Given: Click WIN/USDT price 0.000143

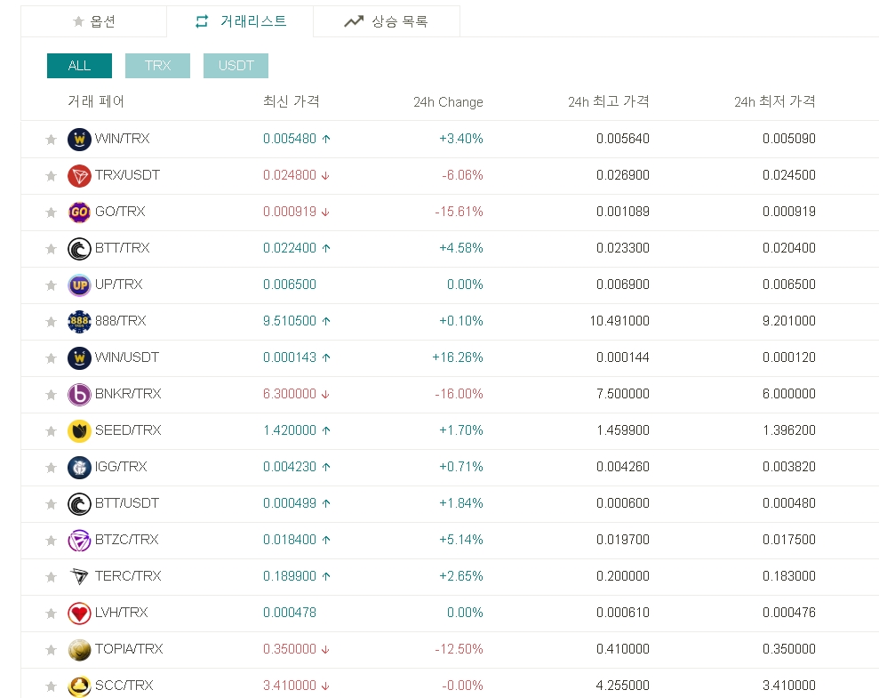Looking at the screenshot, I should coord(290,357).
